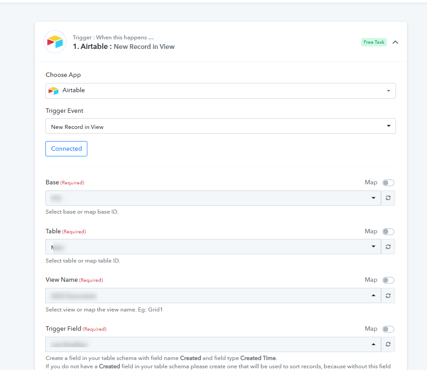Click the small Airtable icon in Choose App field
Screen dimensions: 427x370
pyautogui.click(x=53, y=90)
